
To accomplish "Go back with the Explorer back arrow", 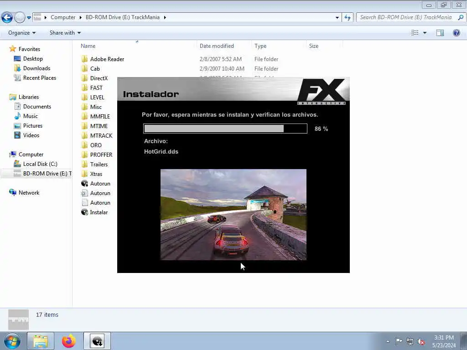I will click(7, 18).
